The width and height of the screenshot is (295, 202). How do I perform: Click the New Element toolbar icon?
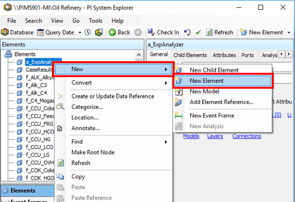[x=243, y=32]
